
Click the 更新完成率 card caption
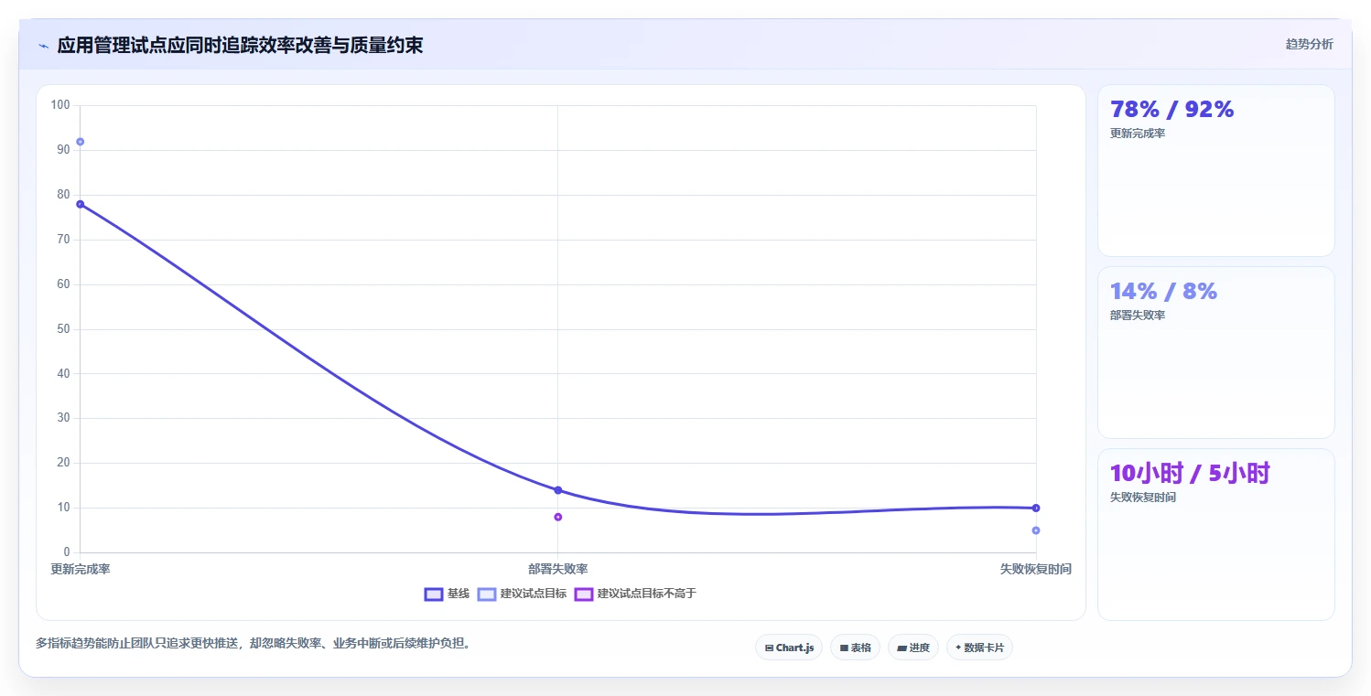(x=1138, y=134)
